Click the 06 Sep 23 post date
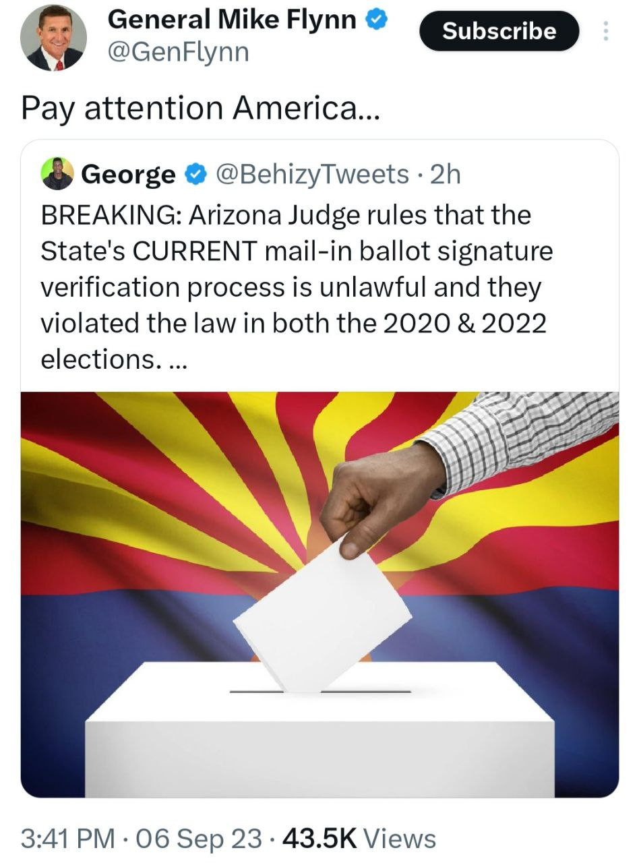Viewport: 639px width, 863px height. pos(199,839)
